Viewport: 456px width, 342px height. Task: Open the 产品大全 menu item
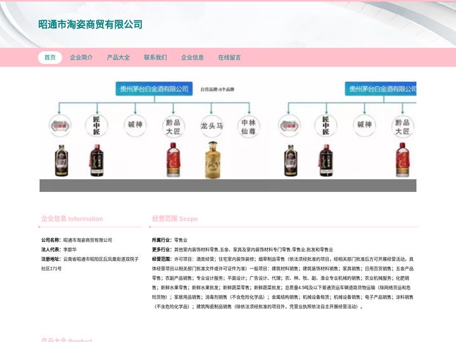coord(118,58)
